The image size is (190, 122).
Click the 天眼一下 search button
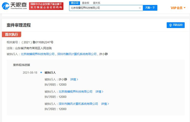point(150,8)
